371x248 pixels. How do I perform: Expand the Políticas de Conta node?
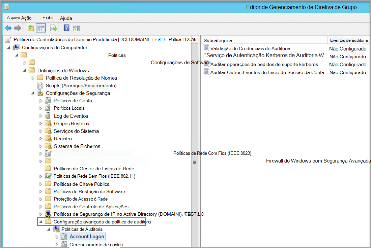point(40,101)
